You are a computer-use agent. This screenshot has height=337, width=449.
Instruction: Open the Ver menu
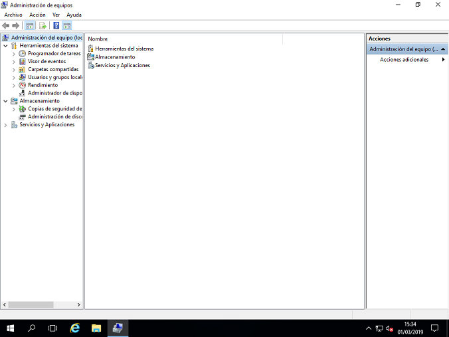(56, 15)
